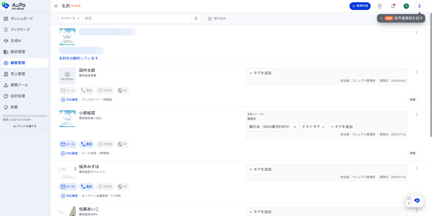Expand the 絞り込み filter options
This screenshot has width=432, height=216.
click(218, 19)
